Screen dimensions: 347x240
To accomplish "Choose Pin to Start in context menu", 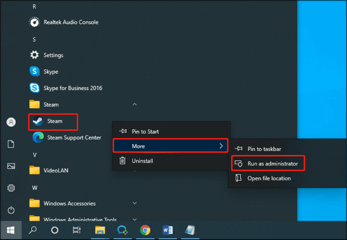I will pyautogui.click(x=145, y=132).
